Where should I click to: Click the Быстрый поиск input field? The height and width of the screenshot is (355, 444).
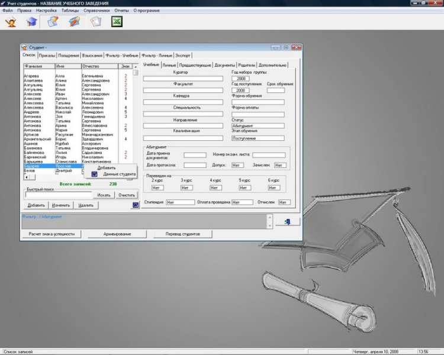point(58,195)
